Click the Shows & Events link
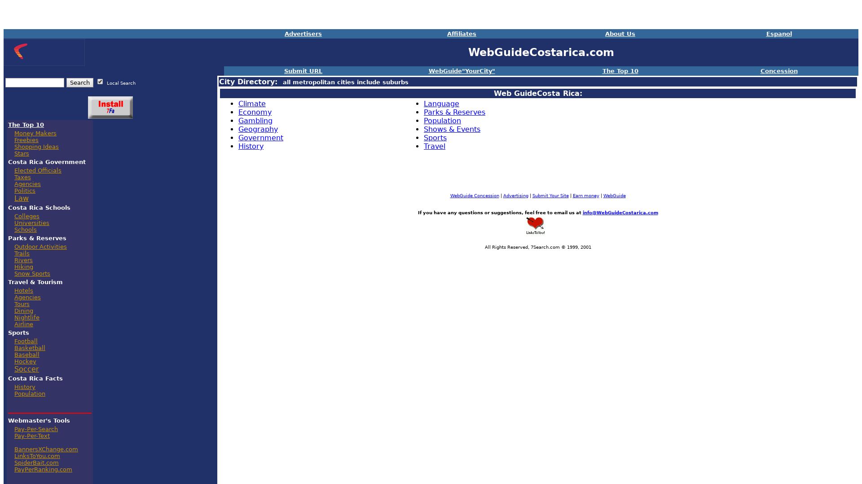Viewport: 862px width, 484px height. (x=452, y=130)
